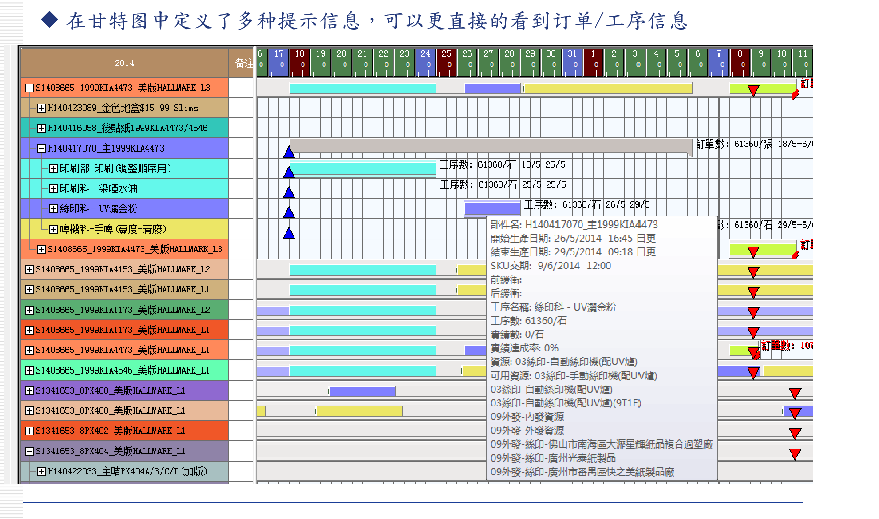
Task: Collapse the top S1408665_1999KIA4473_美版HALLMARK_L3 node
Action: 30,88
